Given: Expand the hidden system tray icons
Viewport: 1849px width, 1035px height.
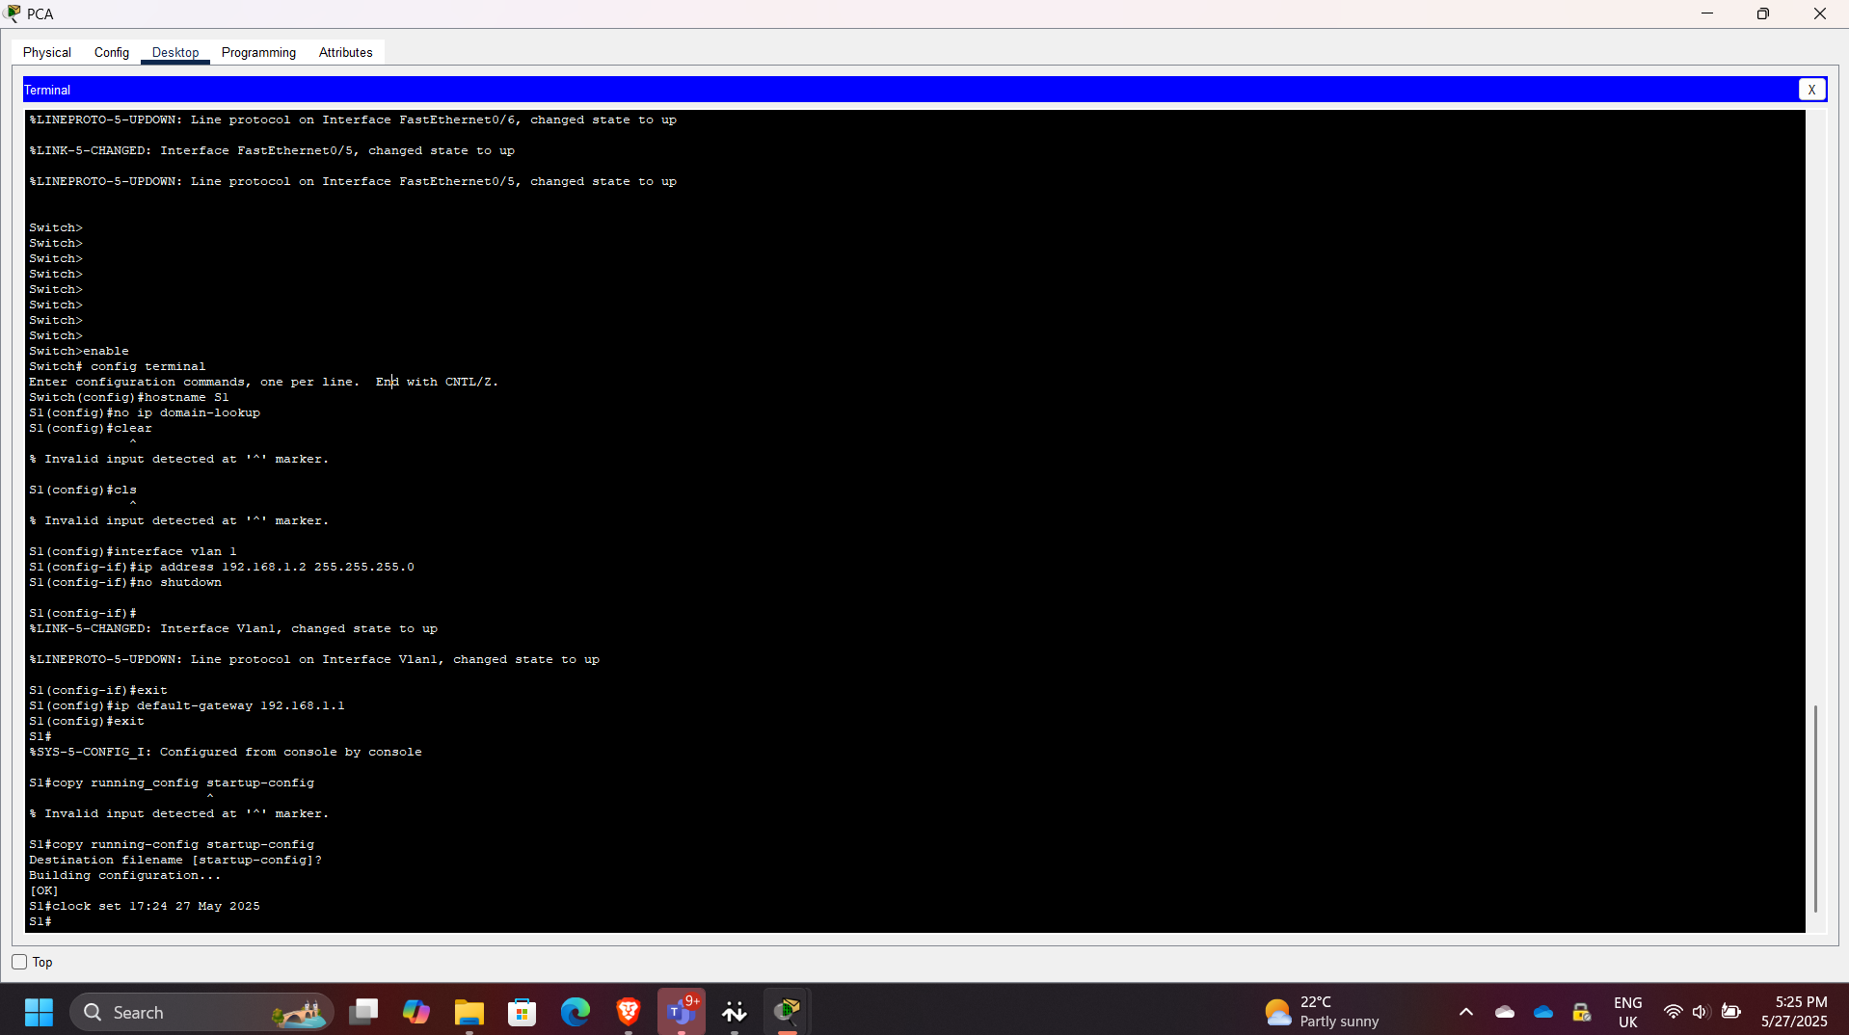Looking at the screenshot, I should pos(1466,1012).
